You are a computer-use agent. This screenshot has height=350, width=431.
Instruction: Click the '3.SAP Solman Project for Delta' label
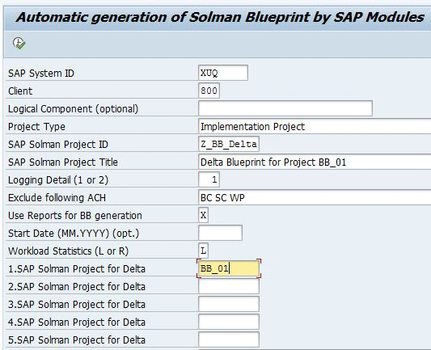click(x=76, y=305)
